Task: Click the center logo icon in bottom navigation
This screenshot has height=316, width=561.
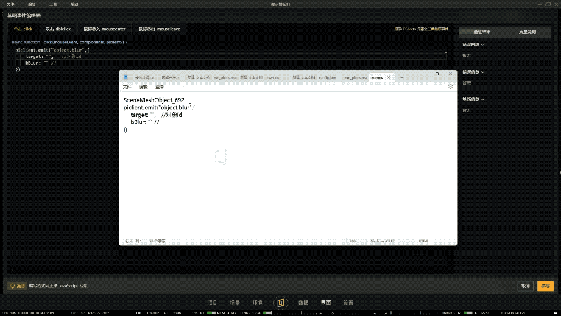Action: [x=281, y=303]
